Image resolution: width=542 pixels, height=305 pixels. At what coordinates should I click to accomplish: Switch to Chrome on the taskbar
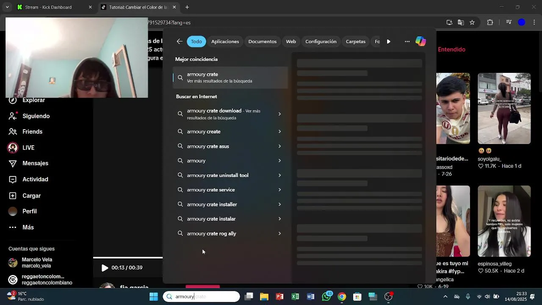click(x=342, y=297)
